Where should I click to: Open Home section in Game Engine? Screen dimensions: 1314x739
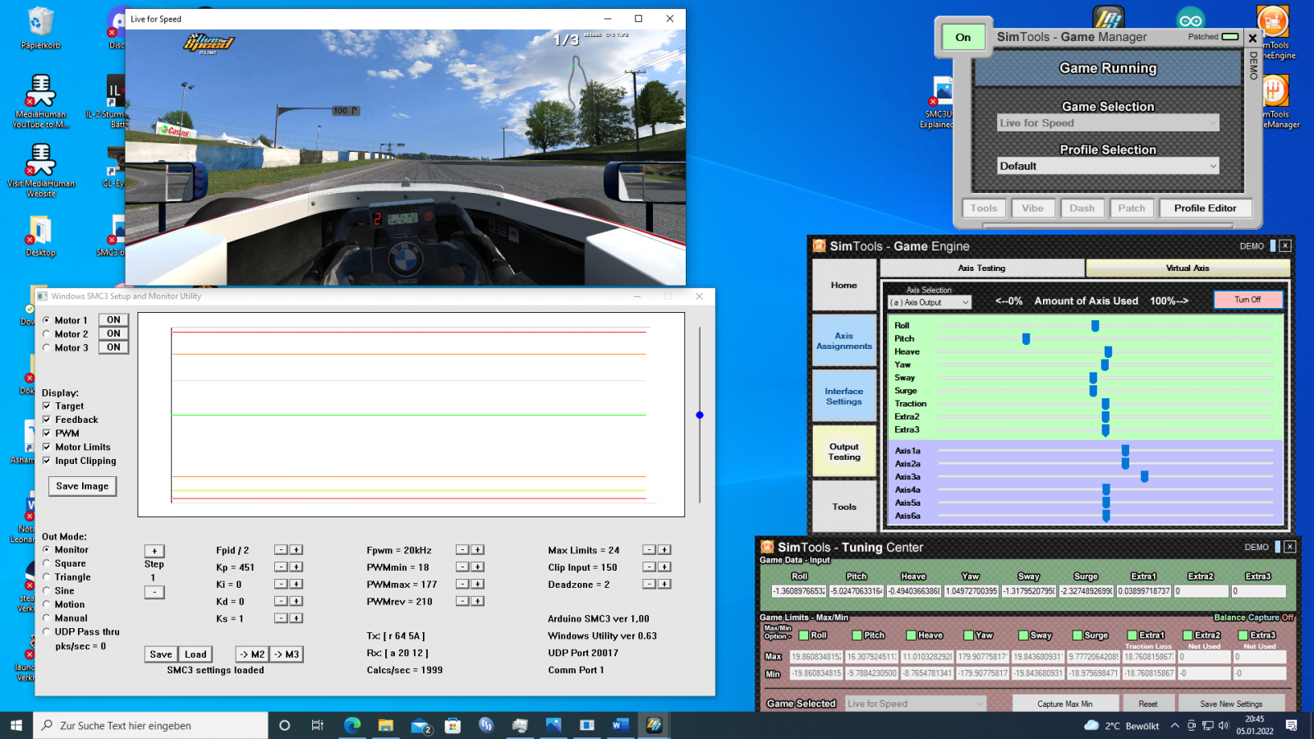click(844, 285)
